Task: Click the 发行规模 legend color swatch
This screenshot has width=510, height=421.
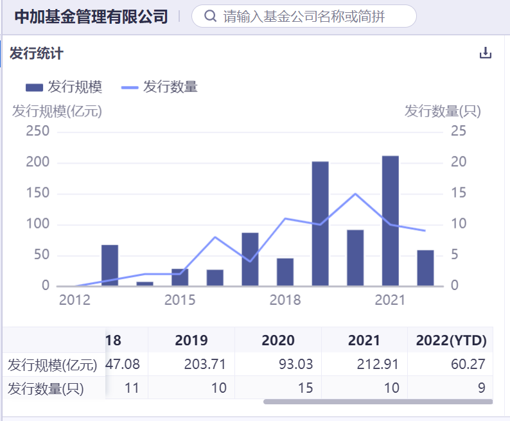Action: click(x=34, y=87)
